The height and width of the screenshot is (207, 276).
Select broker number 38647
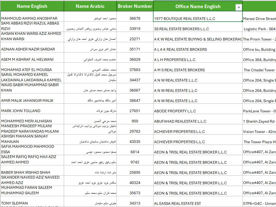(x=135, y=99)
